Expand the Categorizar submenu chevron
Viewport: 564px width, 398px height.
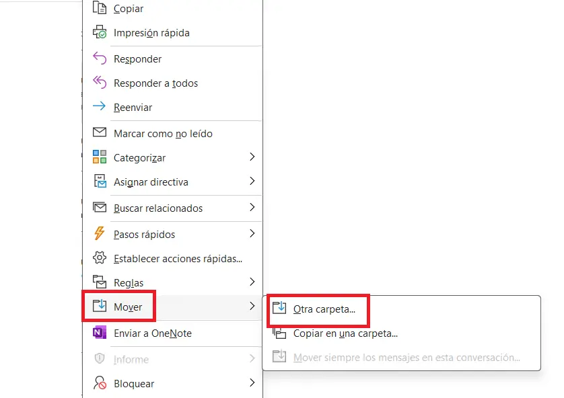(252, 157)
